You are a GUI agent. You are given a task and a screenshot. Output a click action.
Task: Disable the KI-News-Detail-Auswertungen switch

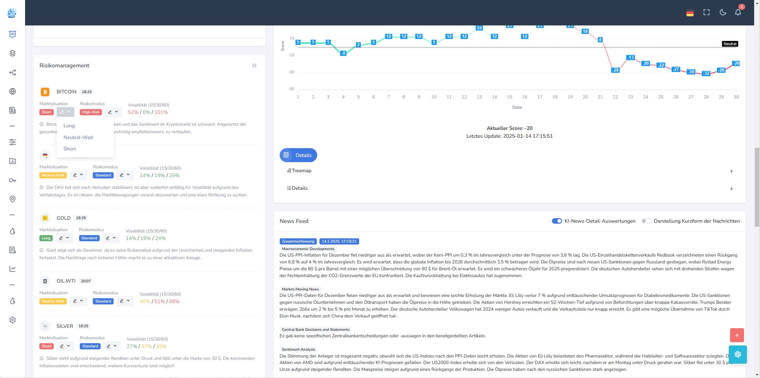coord(556,221)
